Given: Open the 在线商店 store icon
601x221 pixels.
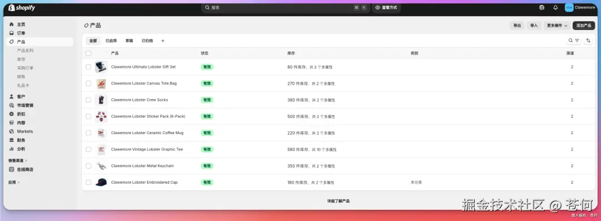Looking at the screenshot, I should click(12, 170).
